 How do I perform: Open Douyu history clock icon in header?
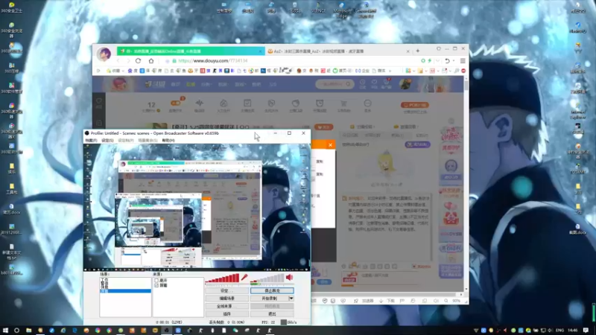tap(363, 83)
